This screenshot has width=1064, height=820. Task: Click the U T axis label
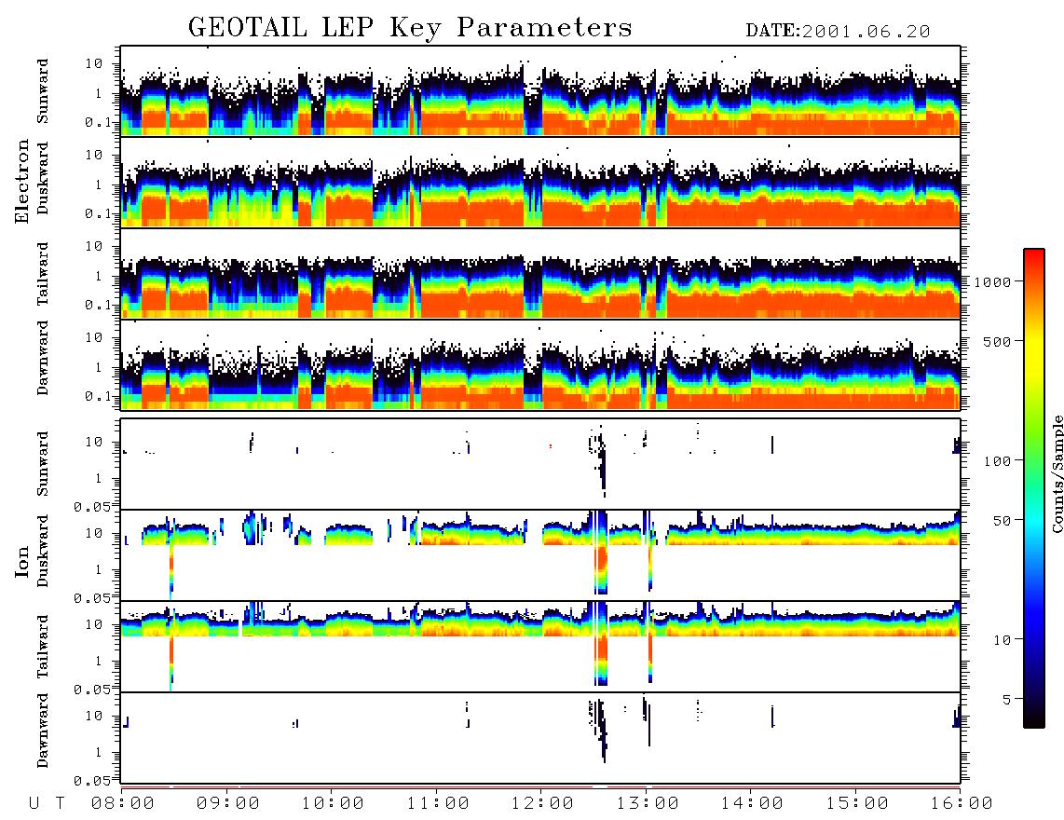tap(47, 804)
